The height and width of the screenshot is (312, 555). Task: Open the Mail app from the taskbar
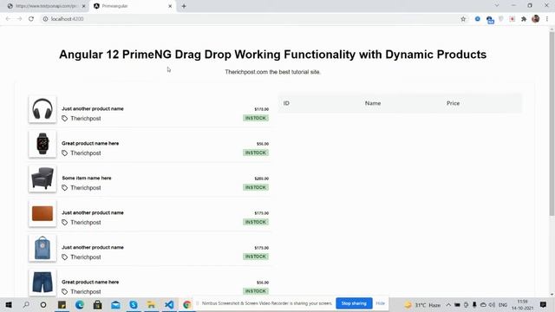[115, 304]
